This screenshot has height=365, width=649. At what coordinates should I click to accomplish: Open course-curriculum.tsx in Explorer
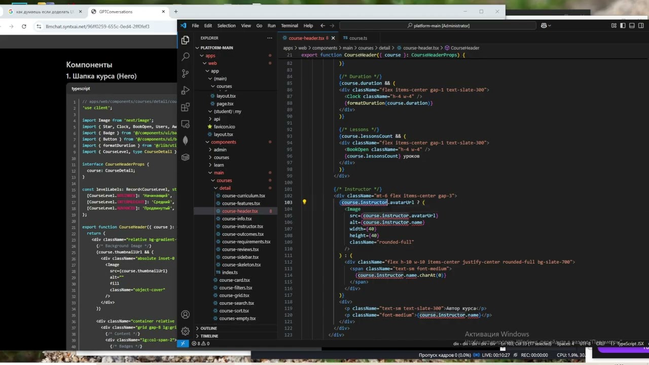[x=243, y=196]
